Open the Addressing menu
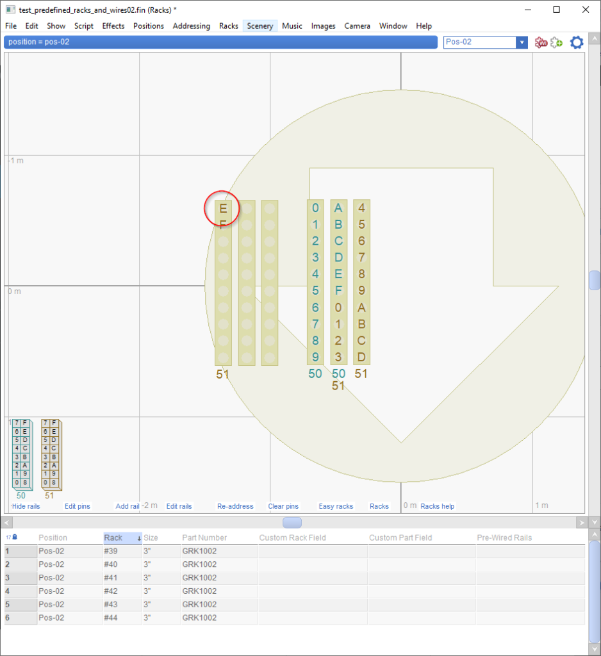Image resolution: width=601 pixels, height=656 pixels. [191, 26]
